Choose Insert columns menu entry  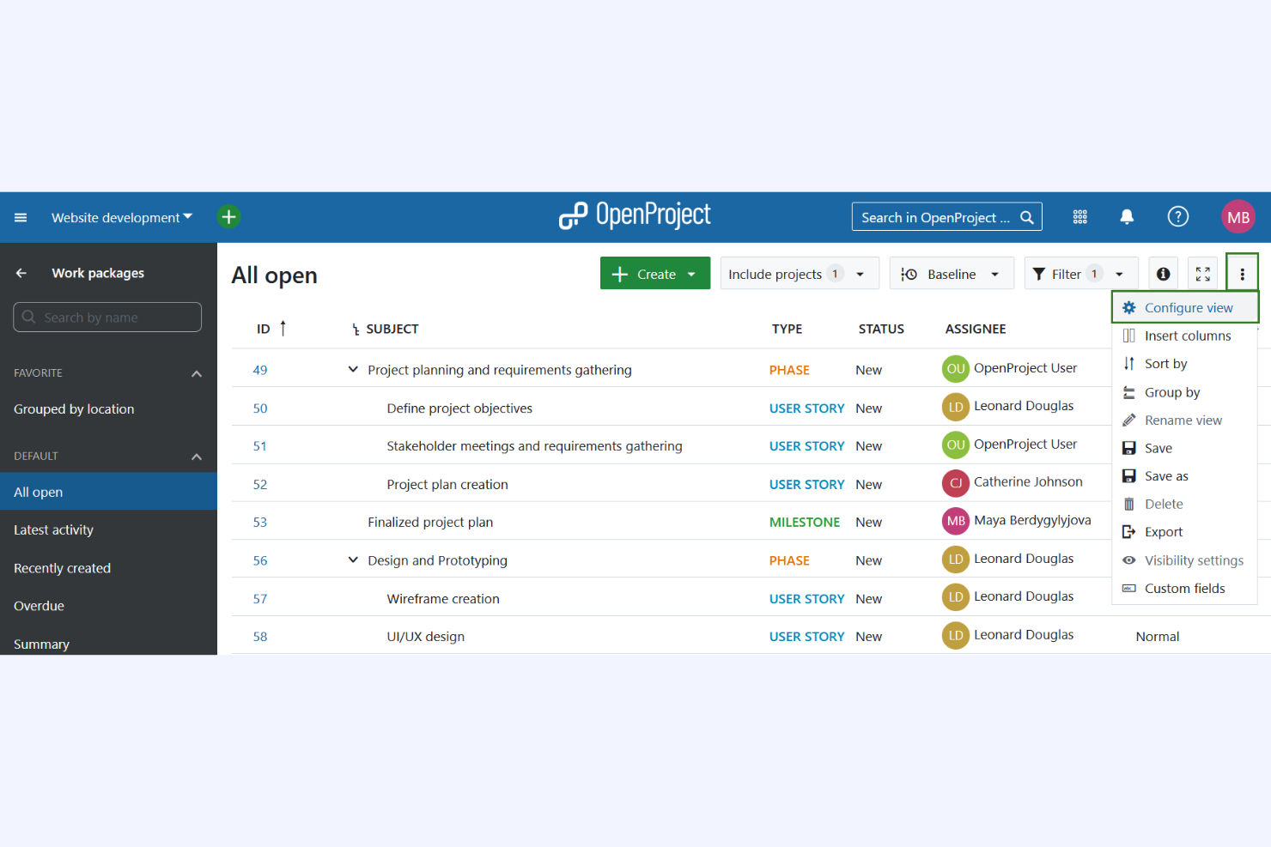(x=1185, y=336)
